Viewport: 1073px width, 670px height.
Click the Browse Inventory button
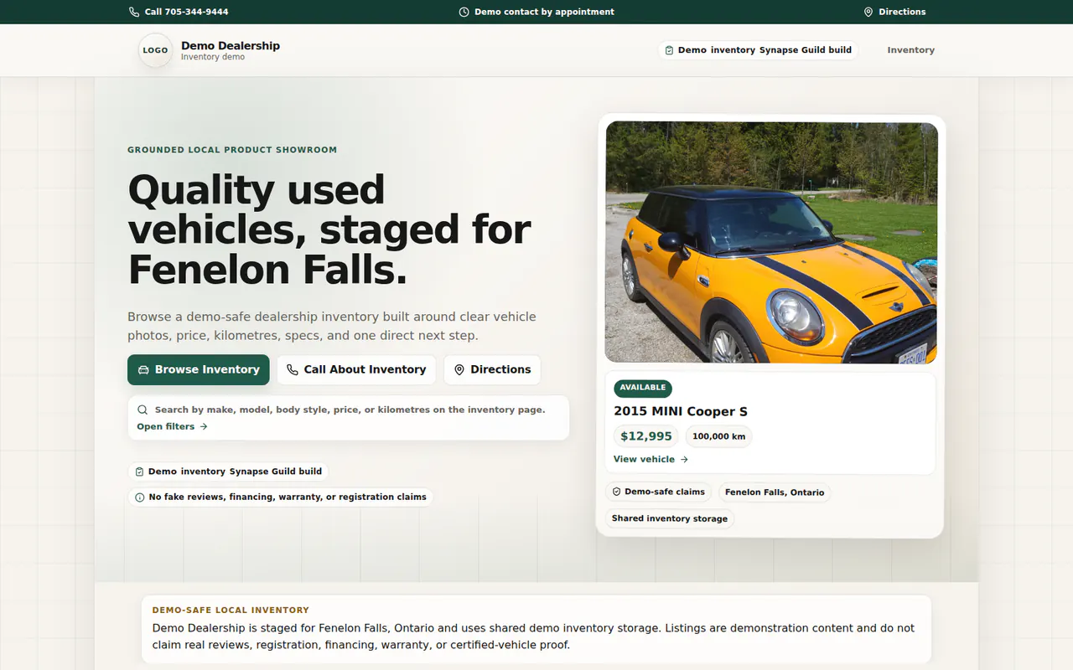tap(199, 369)
